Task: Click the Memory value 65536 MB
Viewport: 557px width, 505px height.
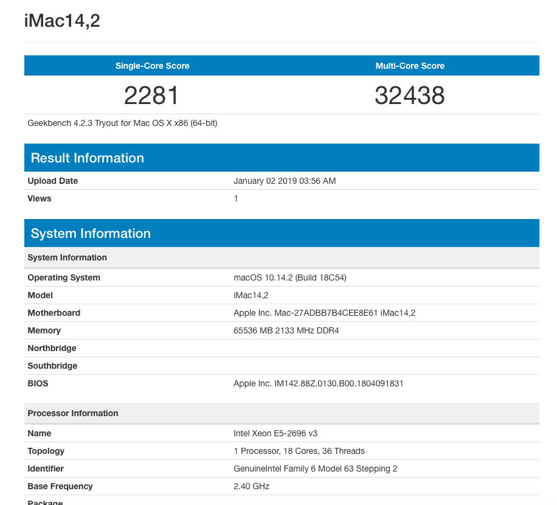Action: (x=286, y=330)
